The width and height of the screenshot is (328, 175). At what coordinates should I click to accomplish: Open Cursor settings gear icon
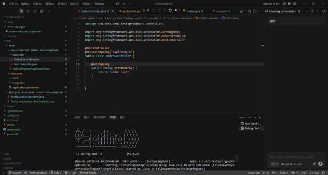(x=295, y=4)
